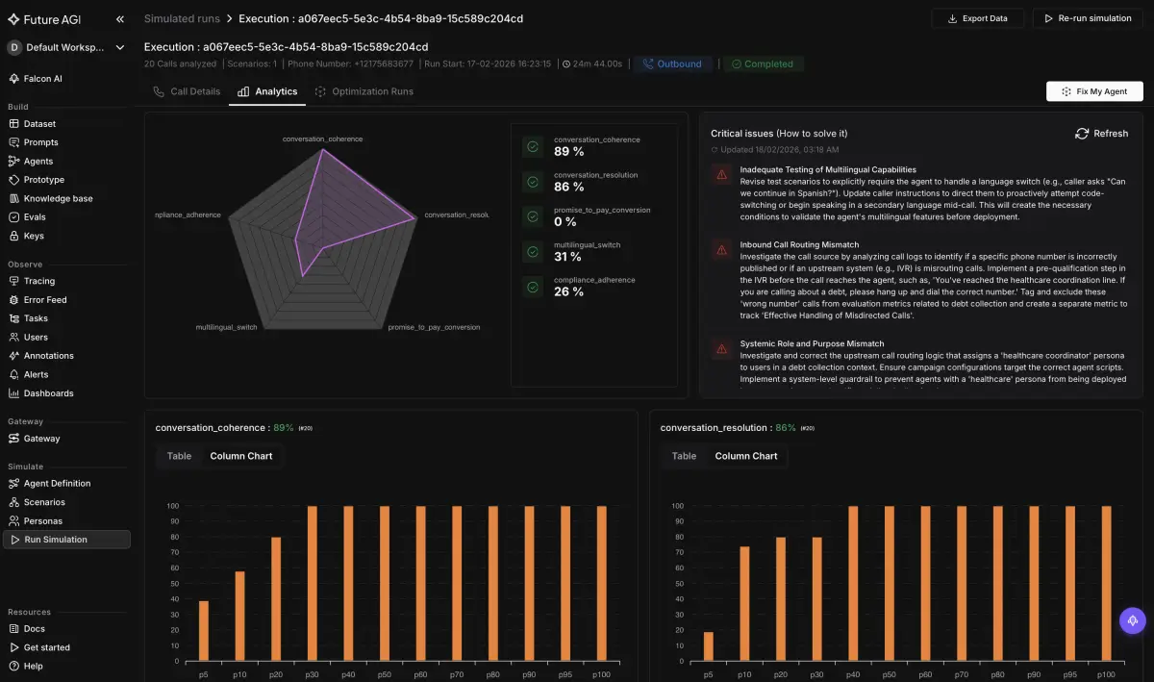Click the compliance_adherence 26% check icon

pyautogui.click(x=533, y=287)
